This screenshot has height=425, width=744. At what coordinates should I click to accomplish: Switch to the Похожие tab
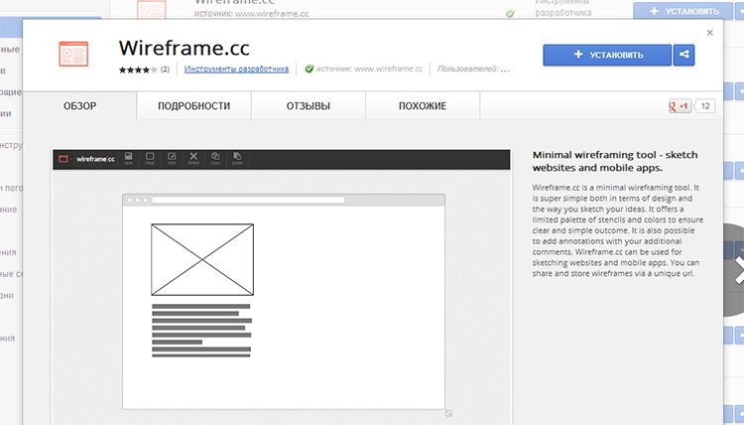(423, 106)
